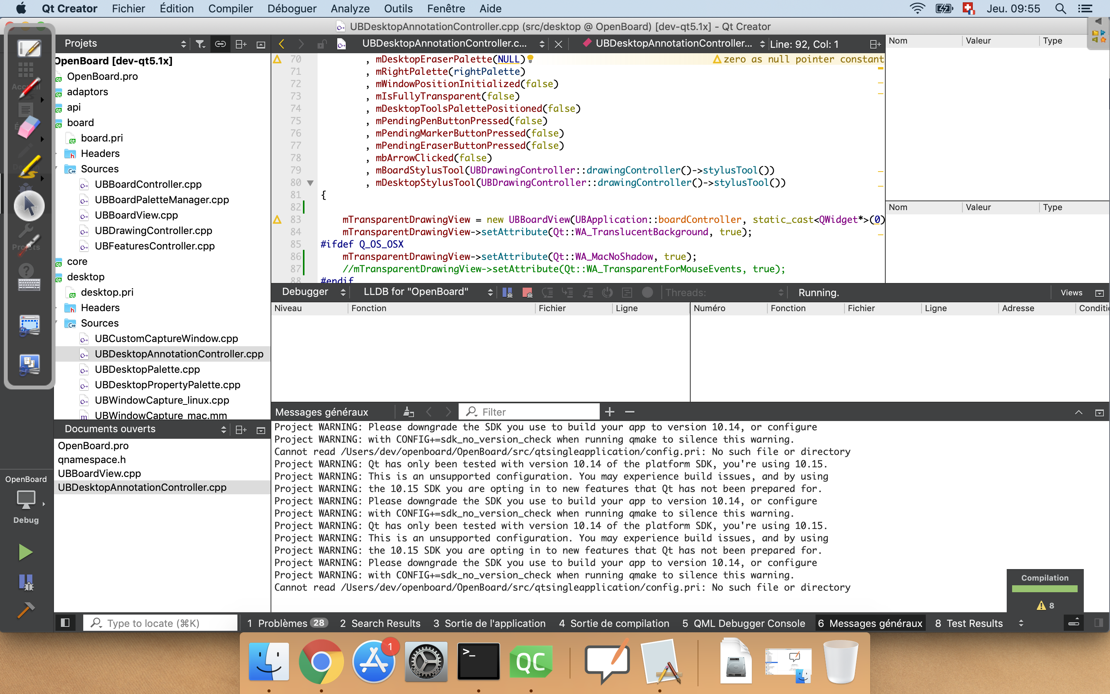Viewport: 1110px width, 694px height.
Task: Toggle synchronize with editor link icon
Action: (220, 44)
